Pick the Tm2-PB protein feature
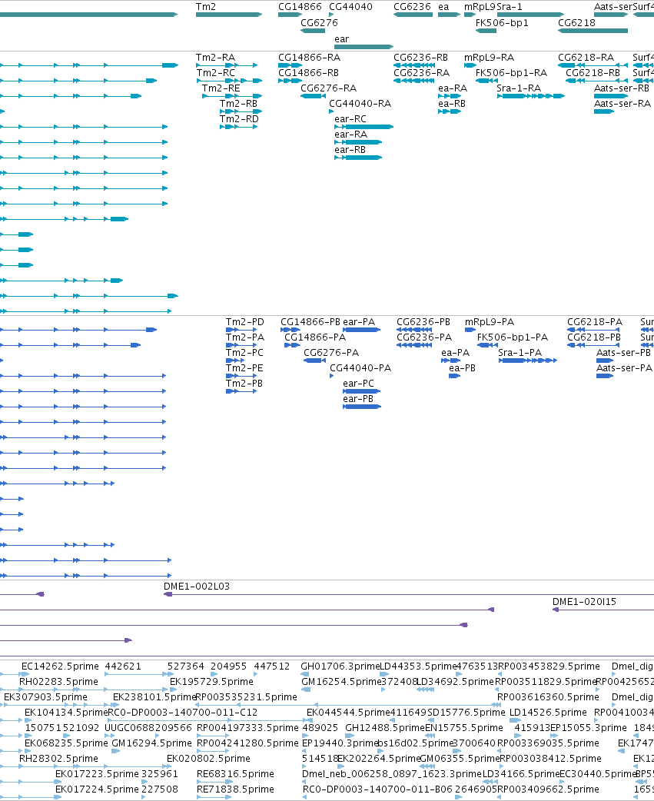Screen dimensions: 654x801 point(241,391)
